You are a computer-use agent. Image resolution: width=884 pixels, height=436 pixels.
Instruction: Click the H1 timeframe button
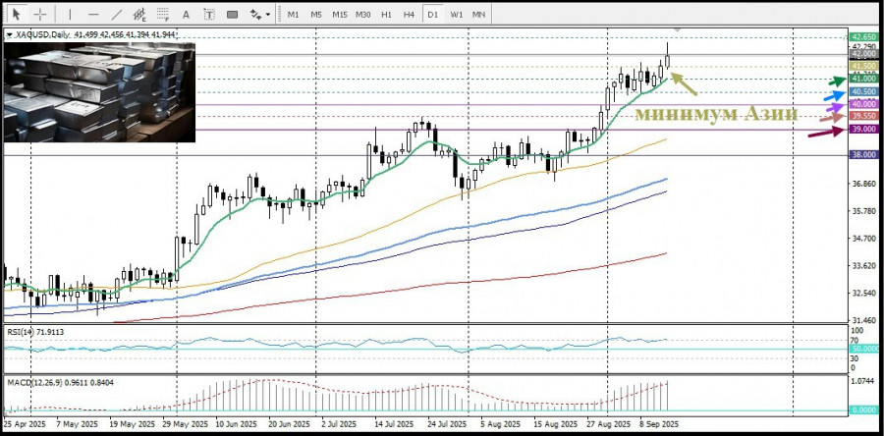386,15
